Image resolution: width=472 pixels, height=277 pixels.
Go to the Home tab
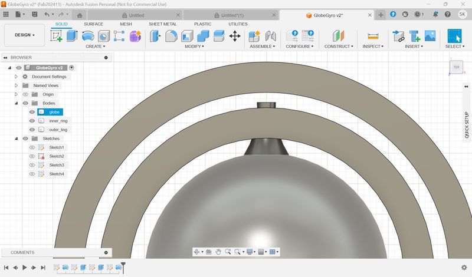tap(80, 15)
